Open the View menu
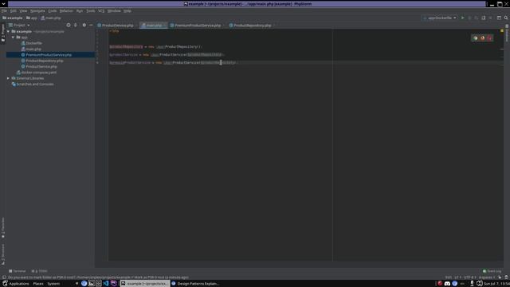Screen dimensions: 510x287 point(23,10)
